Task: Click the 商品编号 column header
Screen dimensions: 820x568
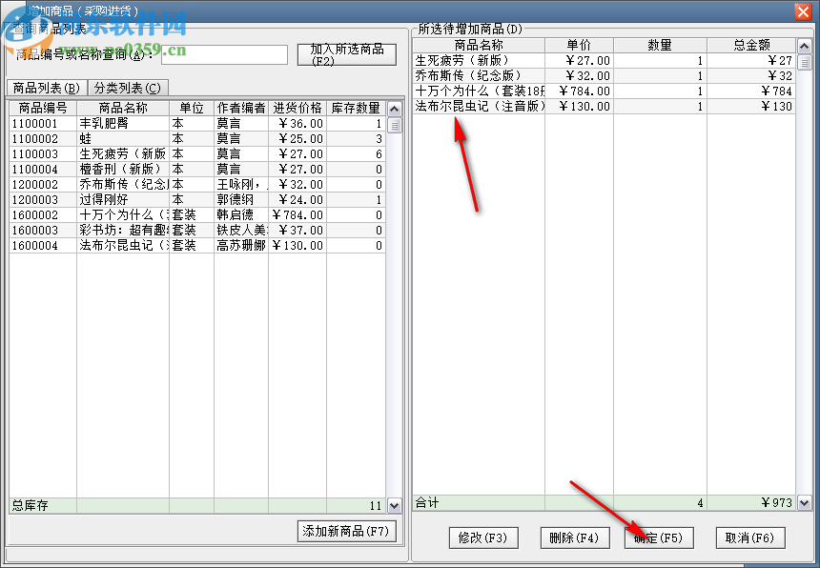Action: coord(42,108)
